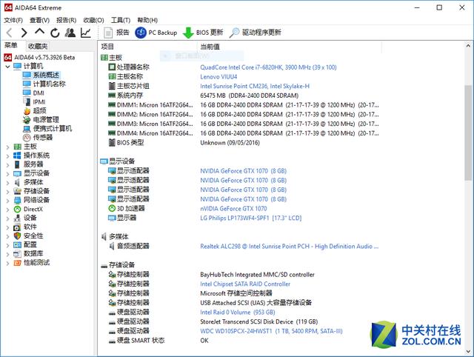Click the 软件 software icon

click(x=17, y=227)
